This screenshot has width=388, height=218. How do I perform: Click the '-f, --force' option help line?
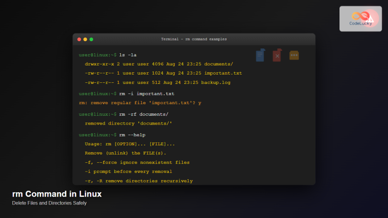point(137,162)
